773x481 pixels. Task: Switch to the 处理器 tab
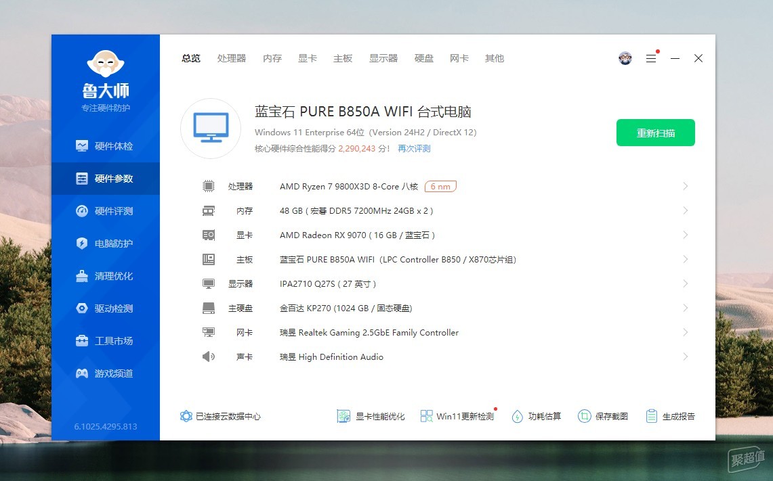(231, 58)
